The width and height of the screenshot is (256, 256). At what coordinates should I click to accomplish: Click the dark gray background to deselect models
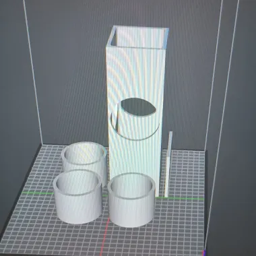click(x=67, y=67)
